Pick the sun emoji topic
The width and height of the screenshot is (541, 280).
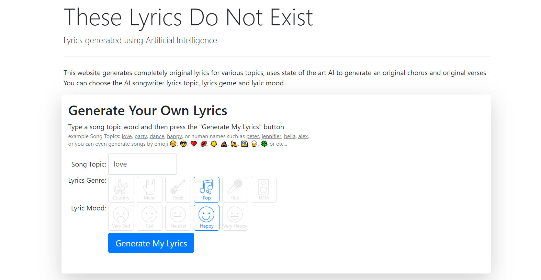(214, 144)
